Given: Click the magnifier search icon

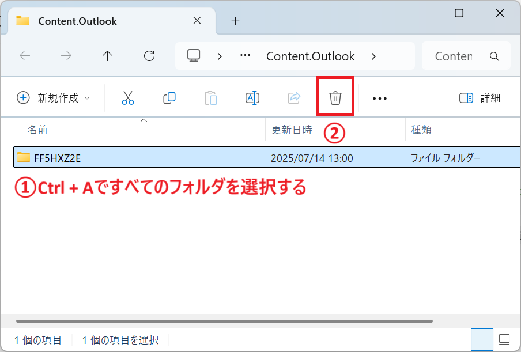Looking at the screenshot, I should [494, 56].
